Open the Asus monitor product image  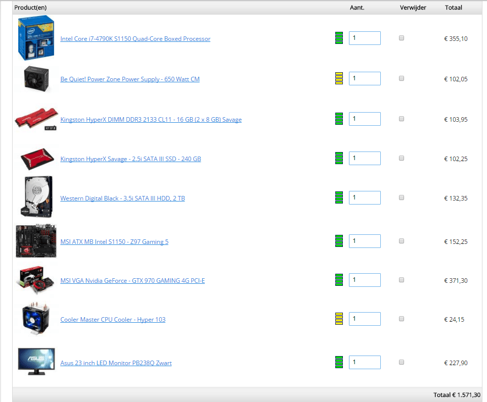pyautogui.click(x=36, y=362)
